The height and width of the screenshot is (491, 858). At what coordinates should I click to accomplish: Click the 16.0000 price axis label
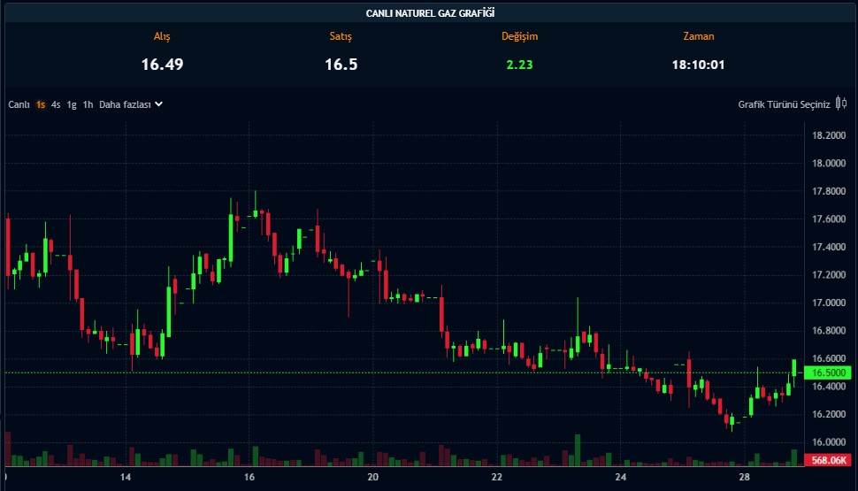point(829,442)
